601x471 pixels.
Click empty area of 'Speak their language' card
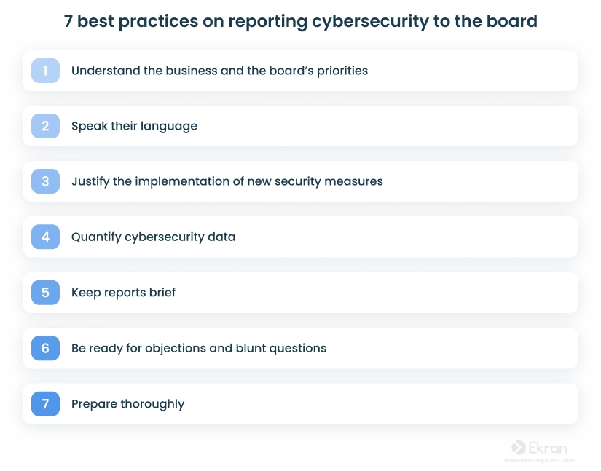[383, 126]
